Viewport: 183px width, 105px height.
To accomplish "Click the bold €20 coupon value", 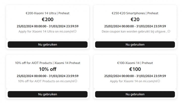I will click(x=135, y=19).
